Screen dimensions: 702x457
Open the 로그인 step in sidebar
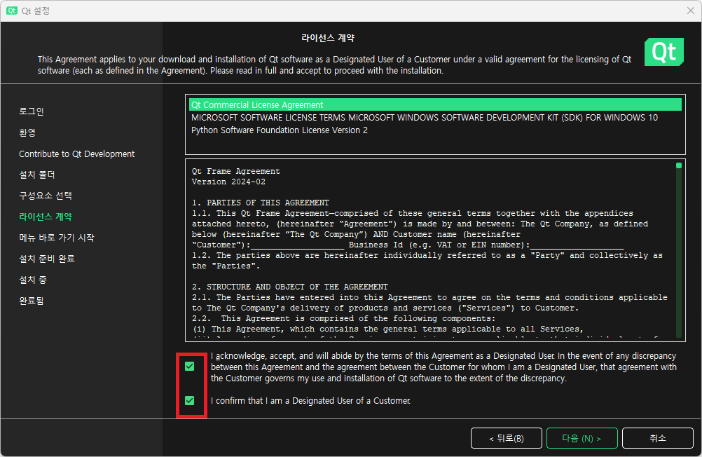click(x=32, y=111)
